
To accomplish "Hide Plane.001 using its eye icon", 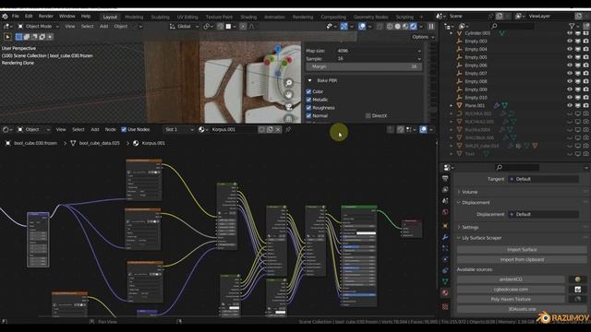I will (x=570, y=105).
